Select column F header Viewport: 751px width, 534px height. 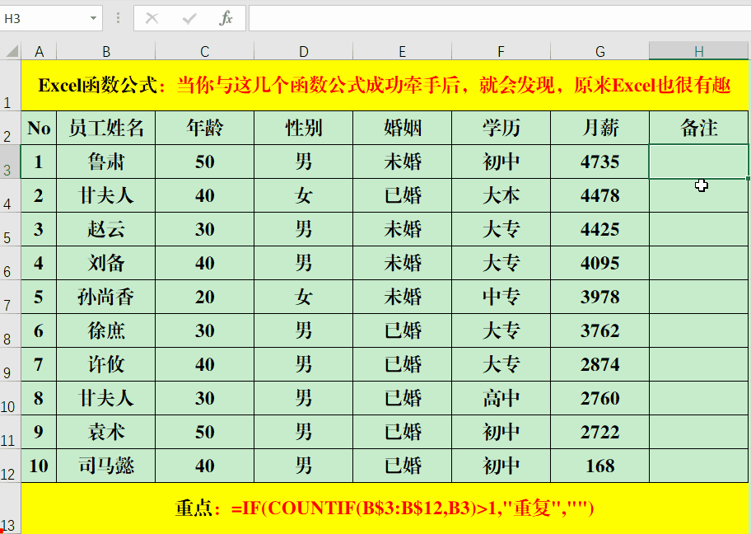(x=501, y=51)
